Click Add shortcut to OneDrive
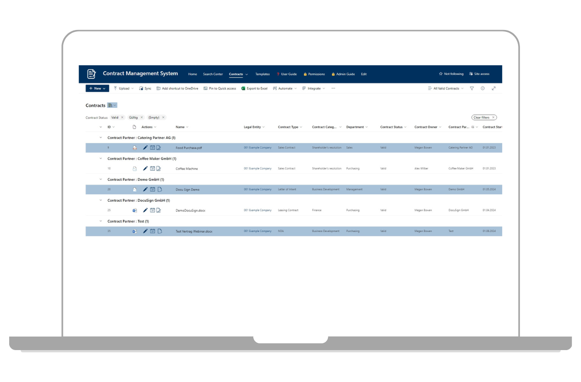Viewport: 581px width, 382px height. pyautogui.click(x=177, y=88)
